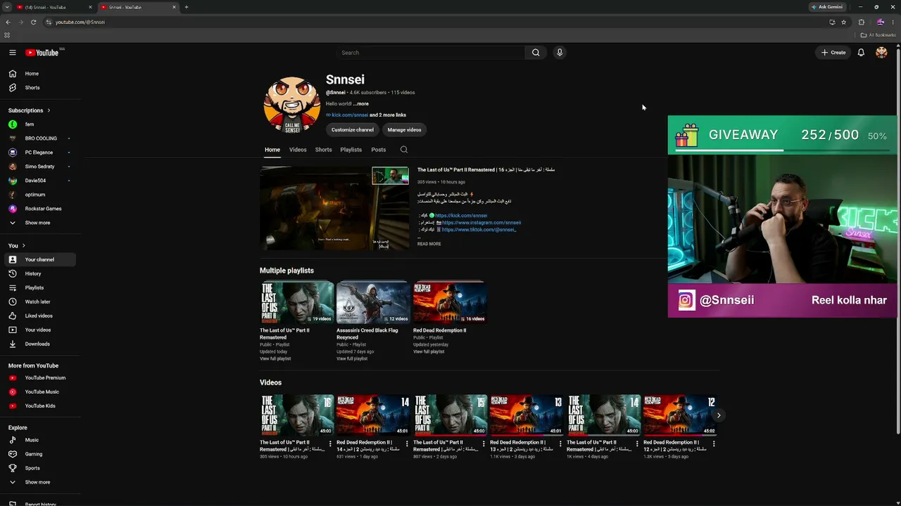Expand the channel description with ...more

point(362,104)
